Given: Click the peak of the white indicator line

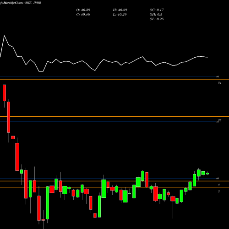Looking at the screenshot, I should 4,36.
